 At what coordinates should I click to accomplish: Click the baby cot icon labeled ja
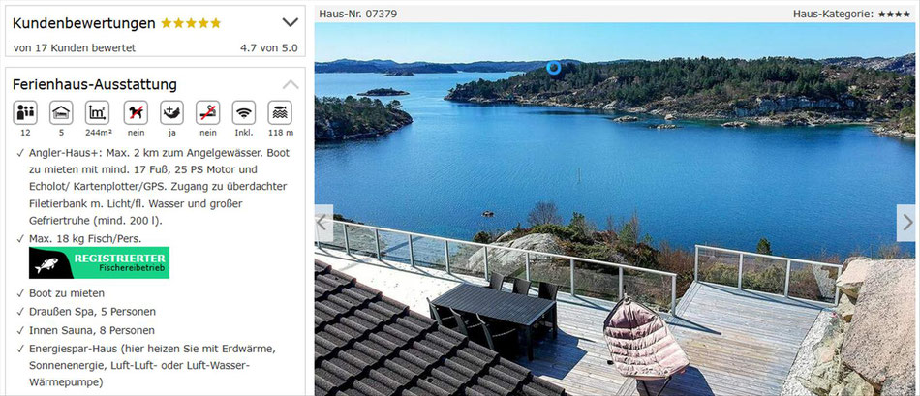click(172, 112)
